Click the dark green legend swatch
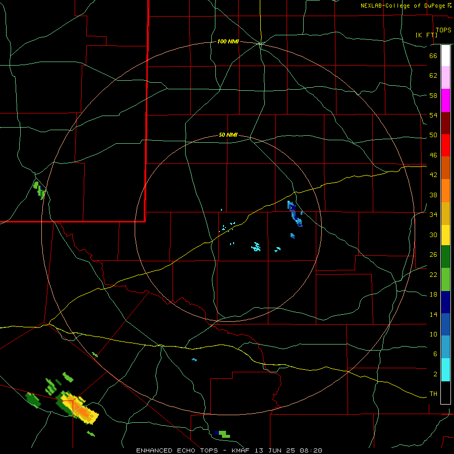 click(x=445, y=257)
